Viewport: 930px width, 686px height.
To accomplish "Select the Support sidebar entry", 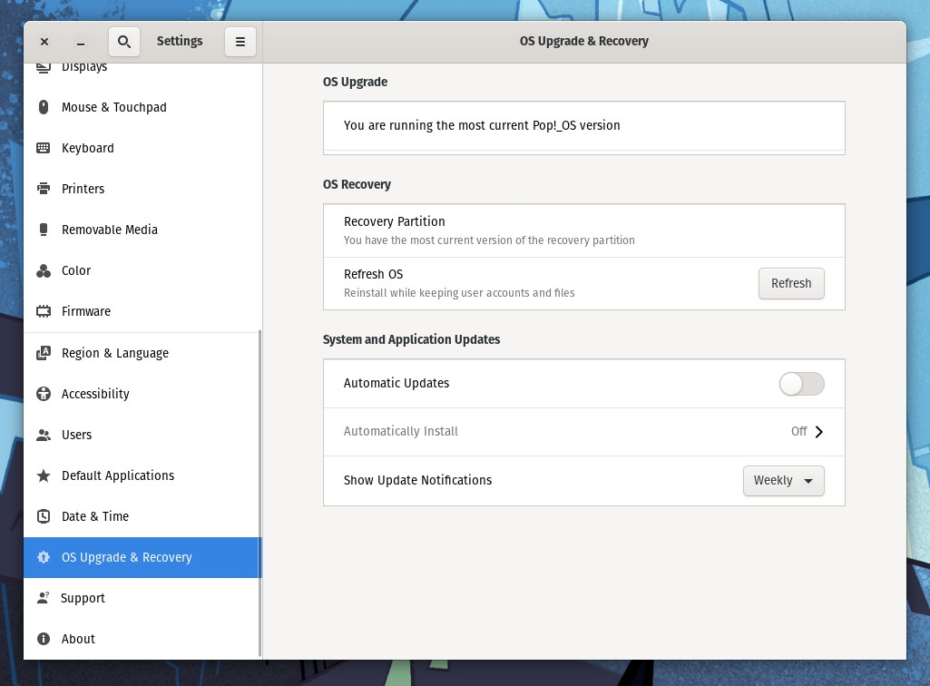I will coord(83,598).
